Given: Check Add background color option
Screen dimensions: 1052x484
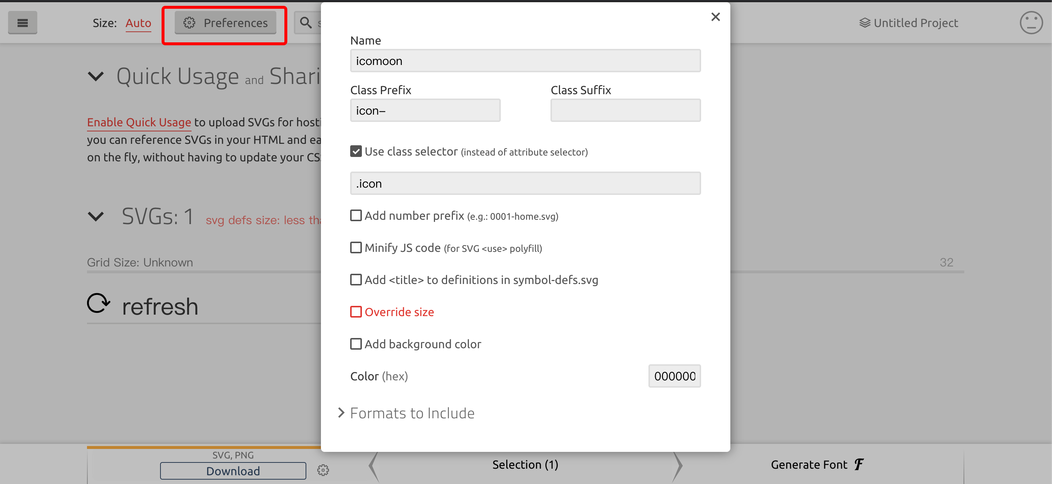Looking at the screenshot, I should 356,344.
